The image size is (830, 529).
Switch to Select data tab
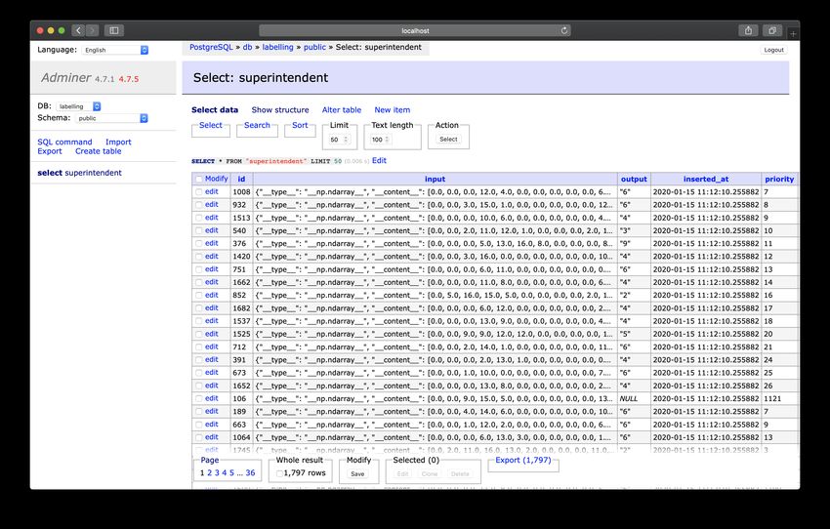click(x=215, y=110)
